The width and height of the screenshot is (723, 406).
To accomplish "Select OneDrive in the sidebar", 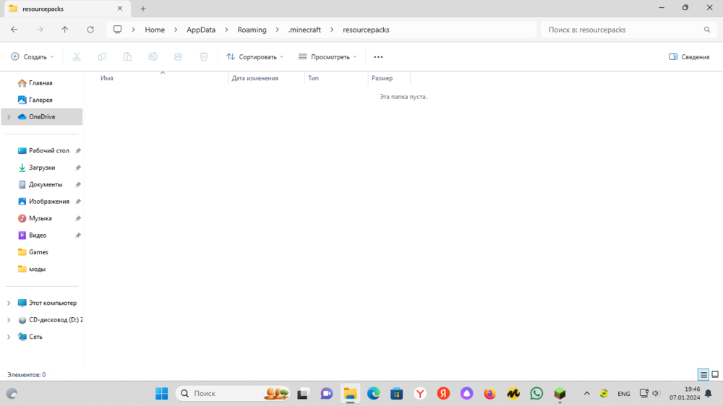I will [x=42, y=116].
